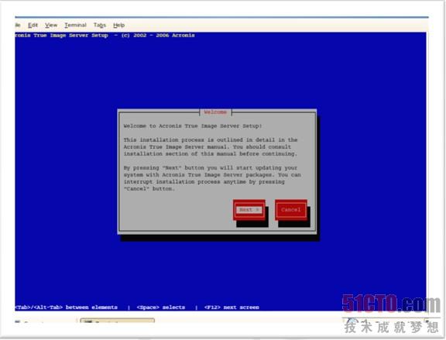Image resolution: width=446 pixels, height=340 pixels.
Task: Open the Help menu
Action: (x=119, y=25)
